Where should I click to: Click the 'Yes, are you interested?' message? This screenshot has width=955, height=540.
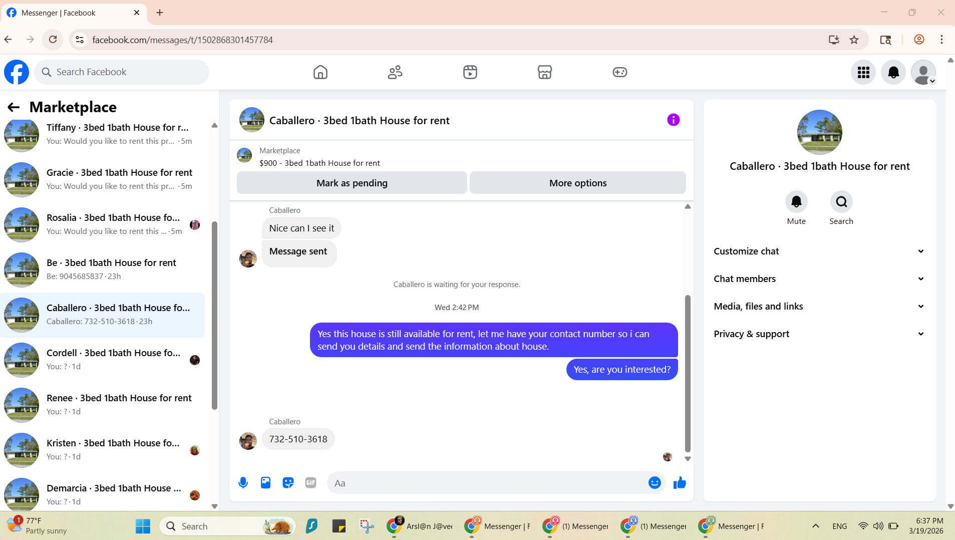click(622, 370)
